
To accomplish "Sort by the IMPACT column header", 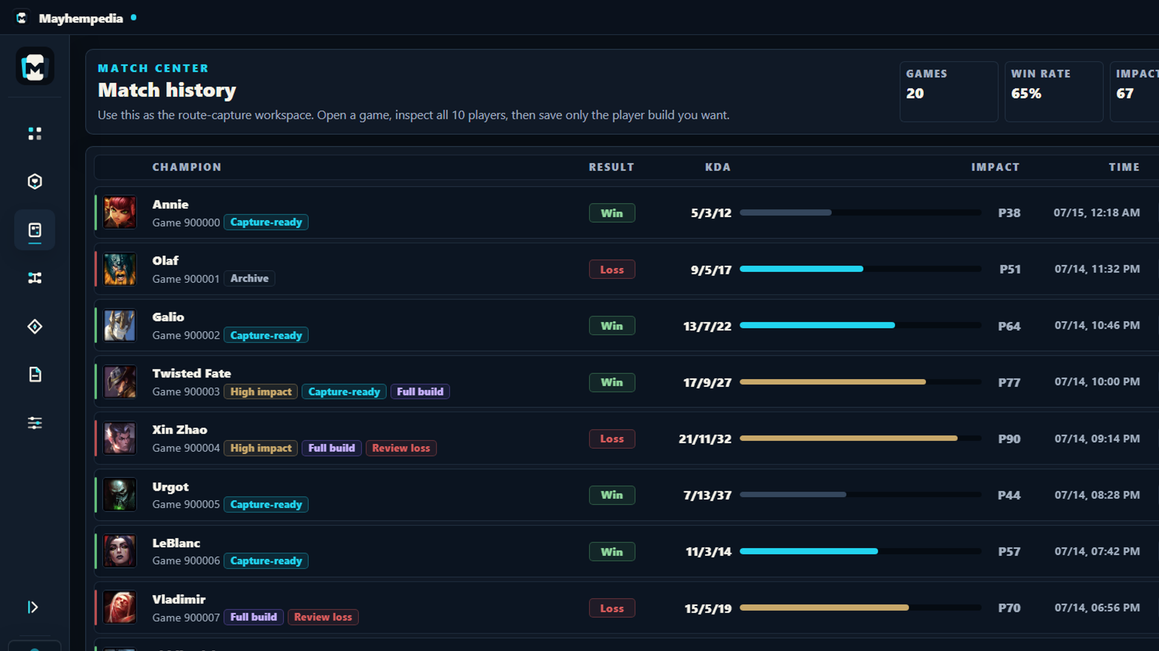I will point(995,167).
